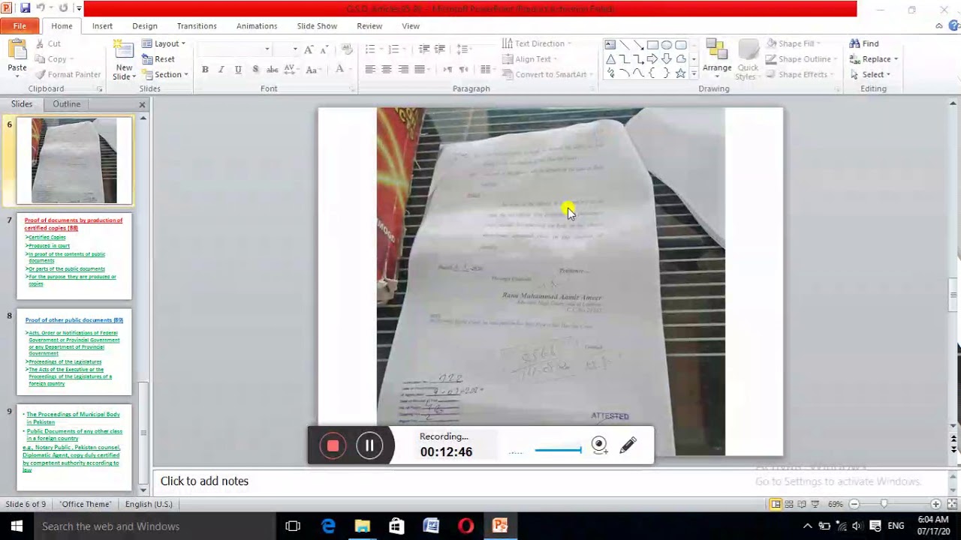Screen dimensions: 961x540
Task: Align text to the right
Action: pyautogui.click(x=403, y=70)
